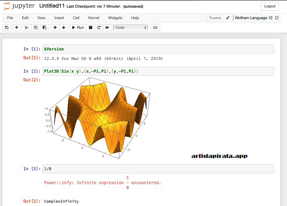Open the View menu
Screen dimensions: 287x206
[x=41, y=18]
